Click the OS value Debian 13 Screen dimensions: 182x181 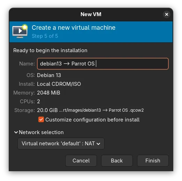[x=49, y=75]
